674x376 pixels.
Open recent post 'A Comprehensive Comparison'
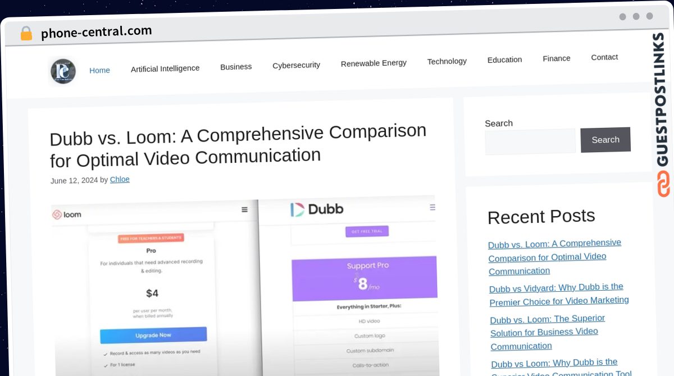(555, 257)
